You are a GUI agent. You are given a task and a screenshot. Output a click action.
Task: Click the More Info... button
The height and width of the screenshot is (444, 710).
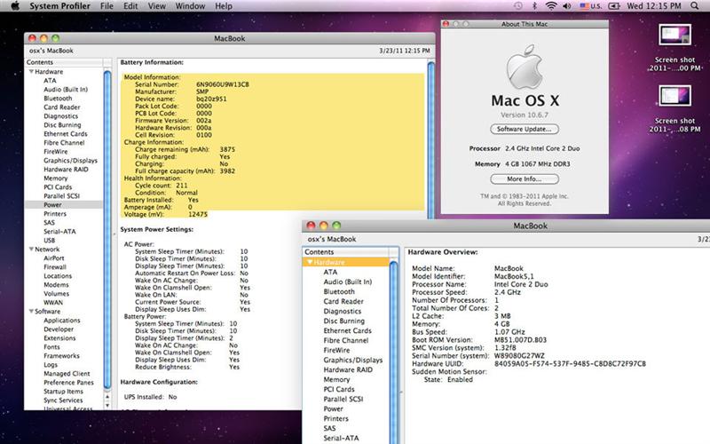coord(524,178)
